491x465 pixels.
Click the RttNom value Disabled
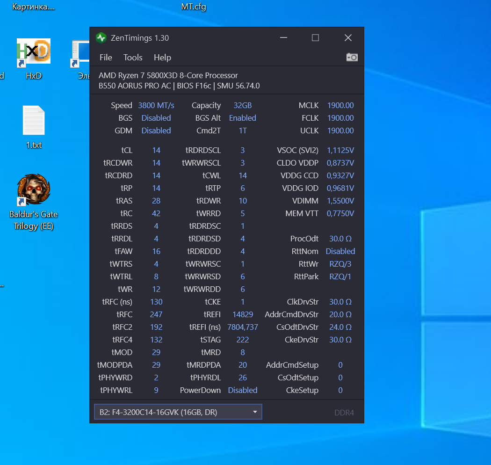[x=340, y=251]
